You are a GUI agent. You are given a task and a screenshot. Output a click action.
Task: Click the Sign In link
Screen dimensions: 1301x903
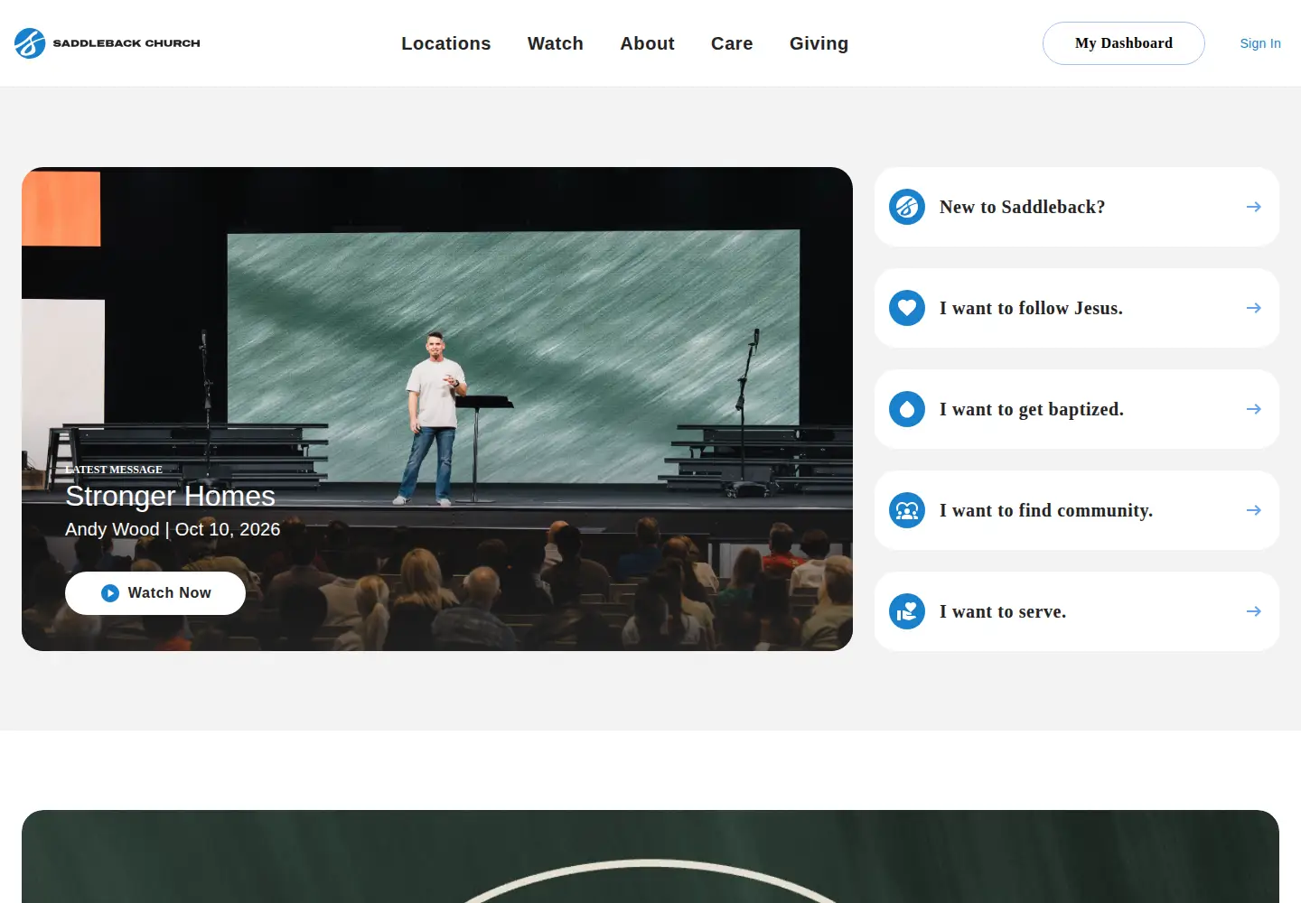coord(1260,43)
